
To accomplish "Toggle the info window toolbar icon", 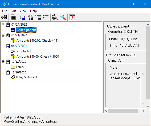I will [x=72, y=17].
